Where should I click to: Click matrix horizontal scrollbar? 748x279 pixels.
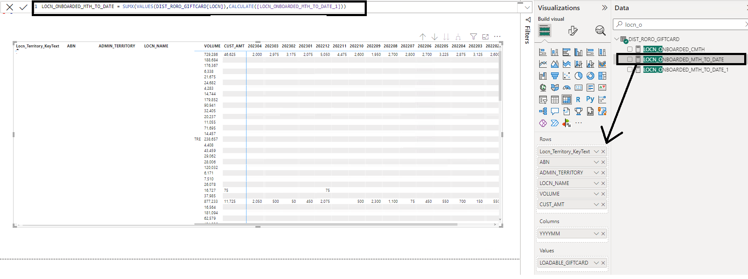pos(326,224)
